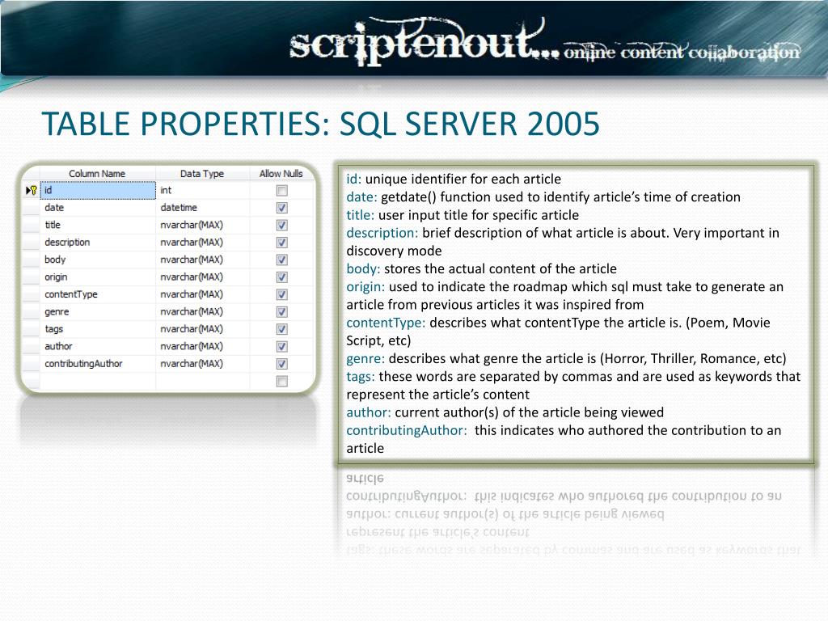Screen dimensions: 828x621
Task: Click nvarchar(MAX) data type for title row
Action: pyautogui.click(x=203, y=225)
